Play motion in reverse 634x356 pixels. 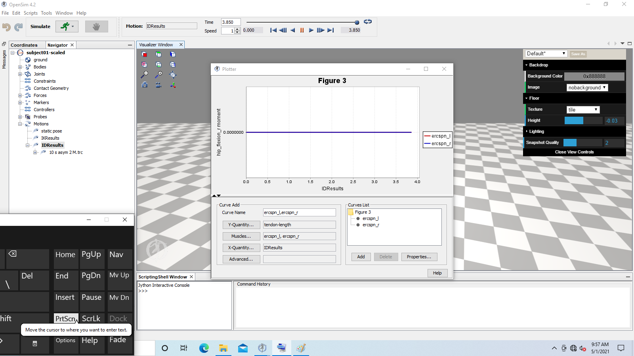click(x=292, y=30)
